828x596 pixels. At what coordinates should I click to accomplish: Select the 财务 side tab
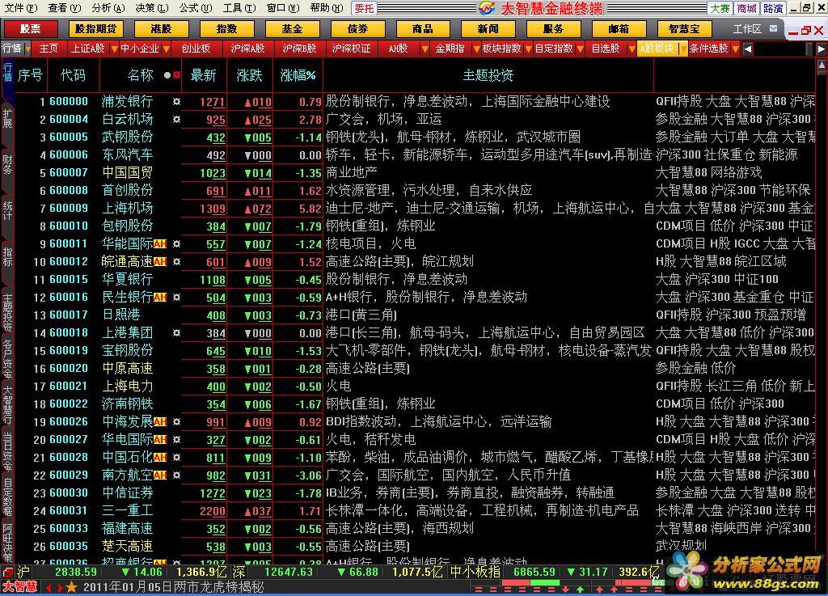click(7, 164)
